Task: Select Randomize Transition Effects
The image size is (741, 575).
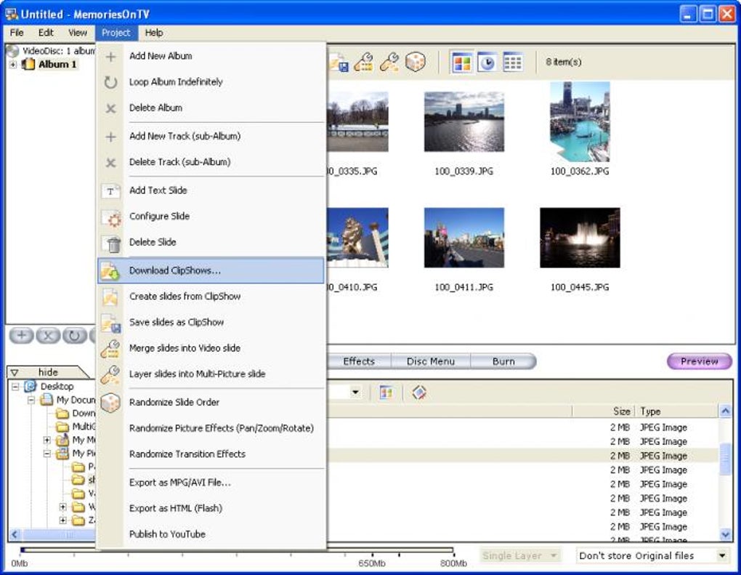Action: tap(211, 454)
